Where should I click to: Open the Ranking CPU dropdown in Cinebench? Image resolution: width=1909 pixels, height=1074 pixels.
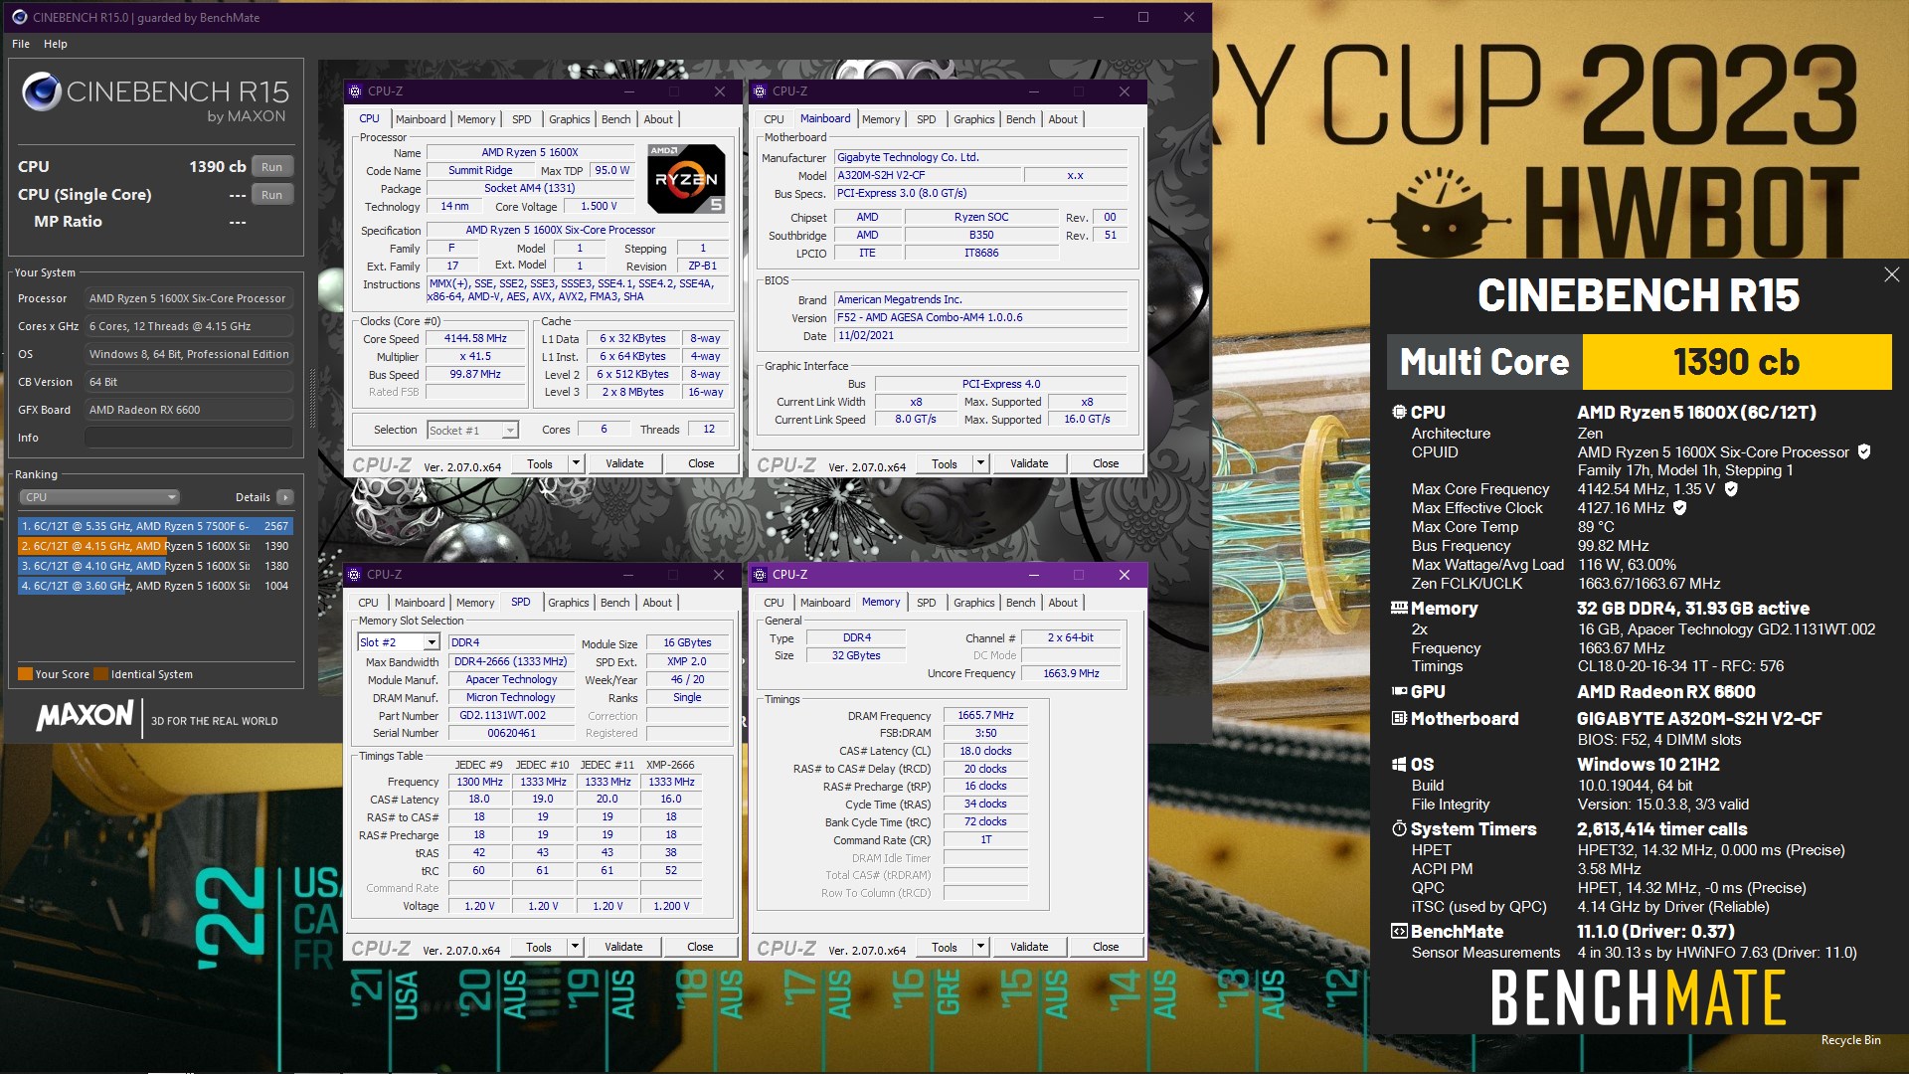pyautogui.click(x=100, y=497)
